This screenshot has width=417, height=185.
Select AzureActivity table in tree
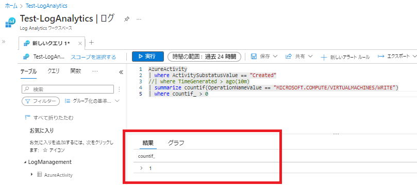click(58, 175)
